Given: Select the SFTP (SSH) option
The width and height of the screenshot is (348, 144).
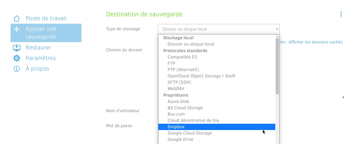Looking at the screenshot, I should tap(179, 82).
